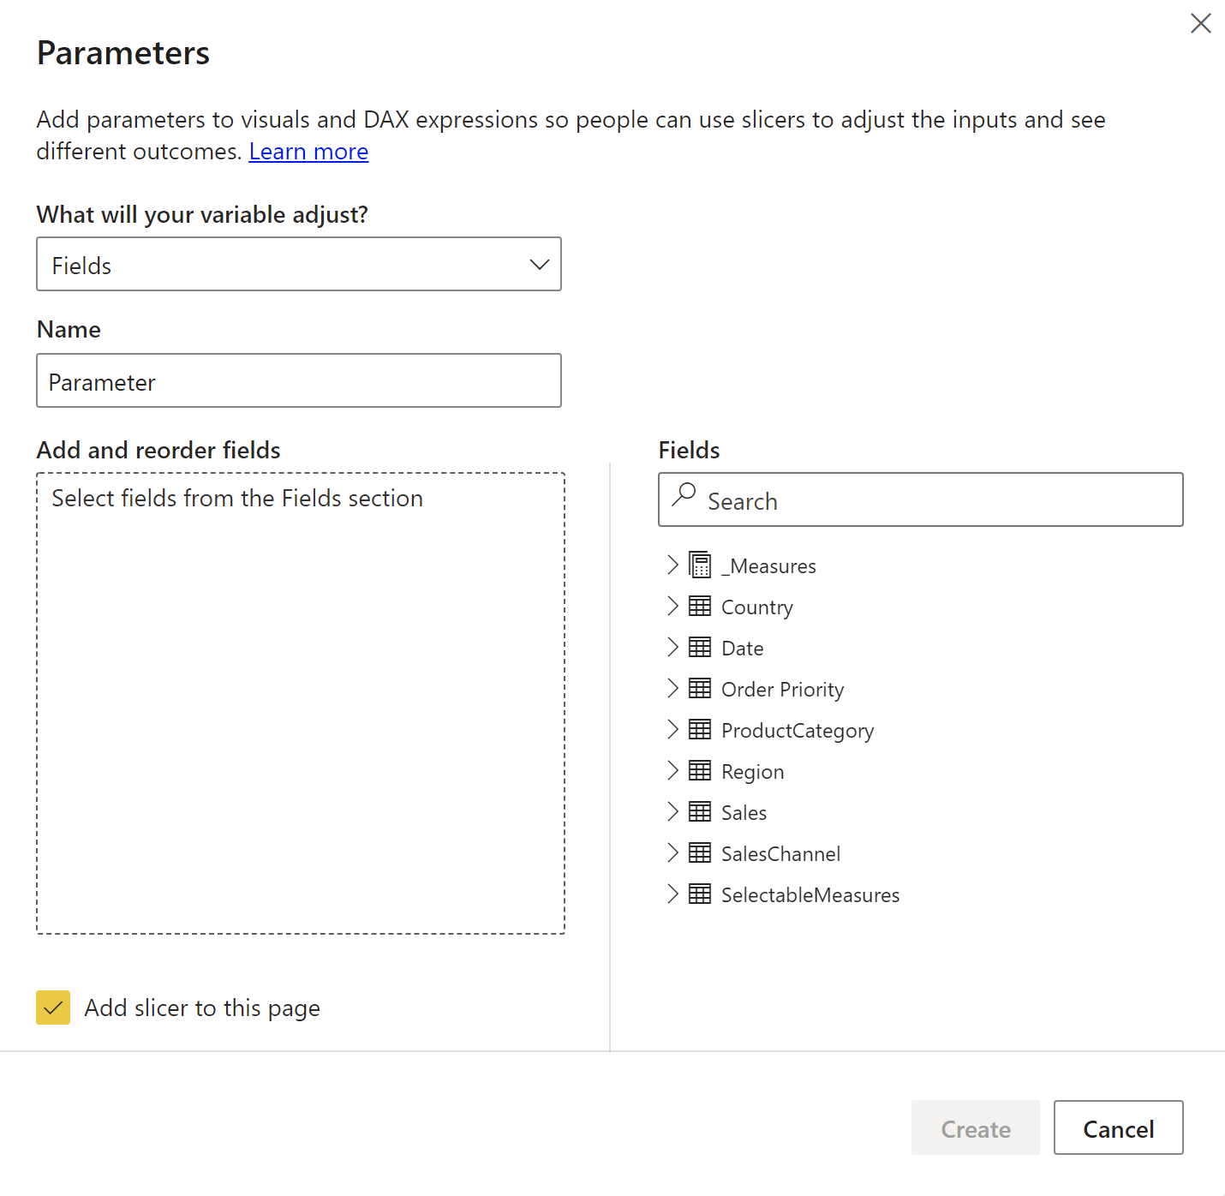Click the Date table icon
The width and height of the screenshot is (1225, 1196).
click(700, 647)
